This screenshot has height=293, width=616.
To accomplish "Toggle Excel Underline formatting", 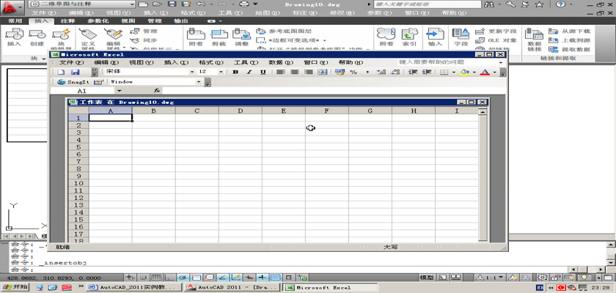I will (x=263, y=73).
